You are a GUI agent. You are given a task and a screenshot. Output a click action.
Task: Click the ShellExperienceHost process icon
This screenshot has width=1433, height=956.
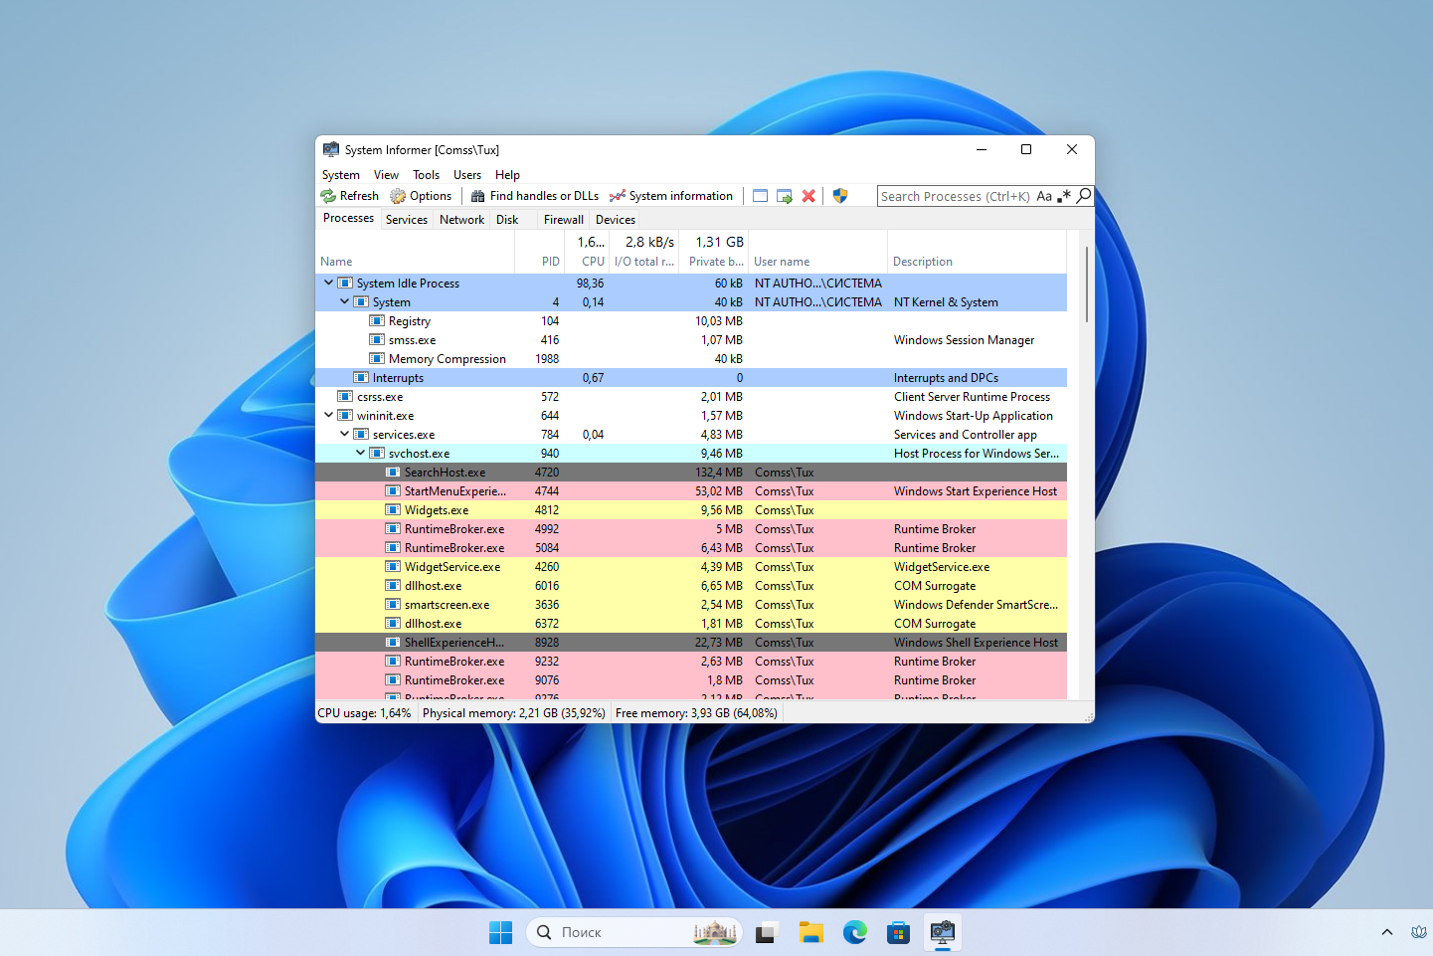(x=393, y=642)
